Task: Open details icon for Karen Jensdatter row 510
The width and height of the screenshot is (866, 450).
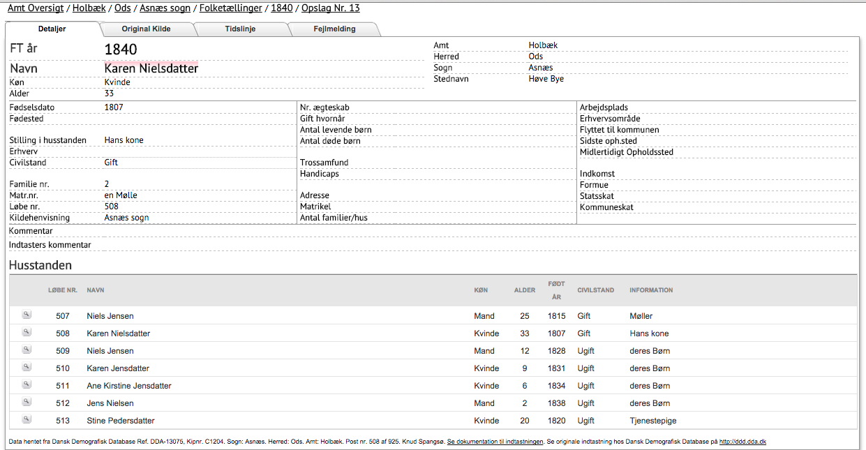Action: (27, 367)
